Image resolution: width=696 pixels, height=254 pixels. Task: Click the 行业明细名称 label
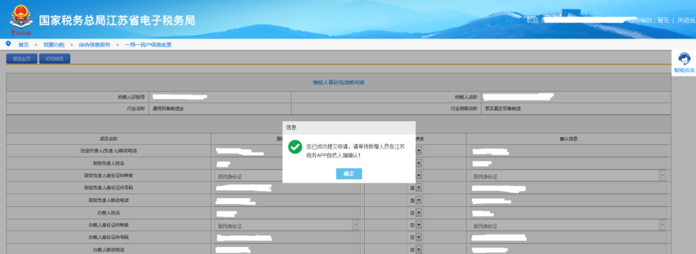(464, 108)
